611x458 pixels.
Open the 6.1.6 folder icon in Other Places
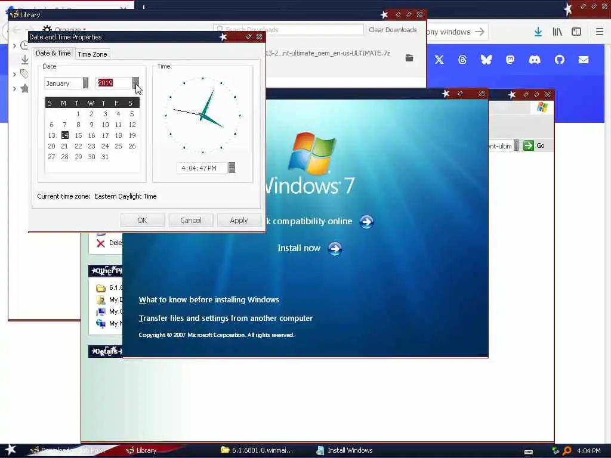point(101,288)
